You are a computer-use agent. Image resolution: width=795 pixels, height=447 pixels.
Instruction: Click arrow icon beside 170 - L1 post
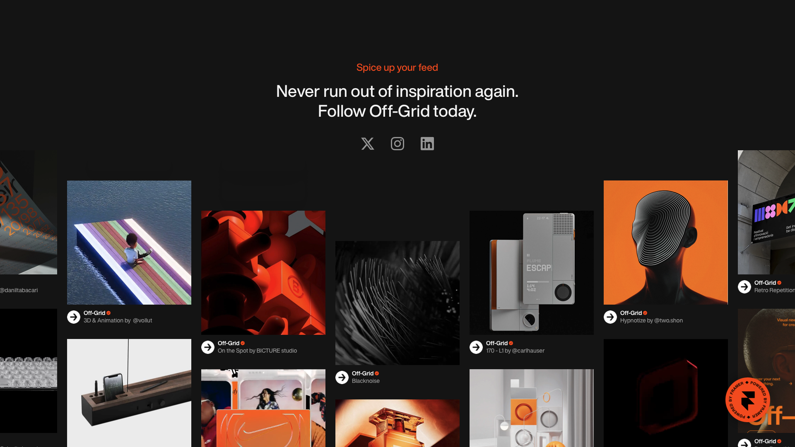coord(476,347)
